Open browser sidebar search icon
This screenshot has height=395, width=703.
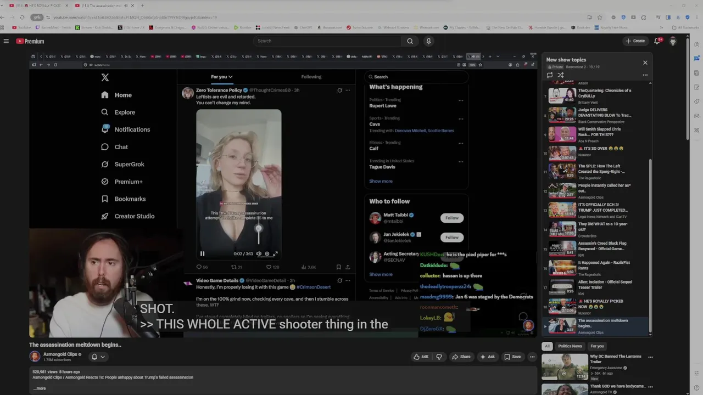pos(697,44)
